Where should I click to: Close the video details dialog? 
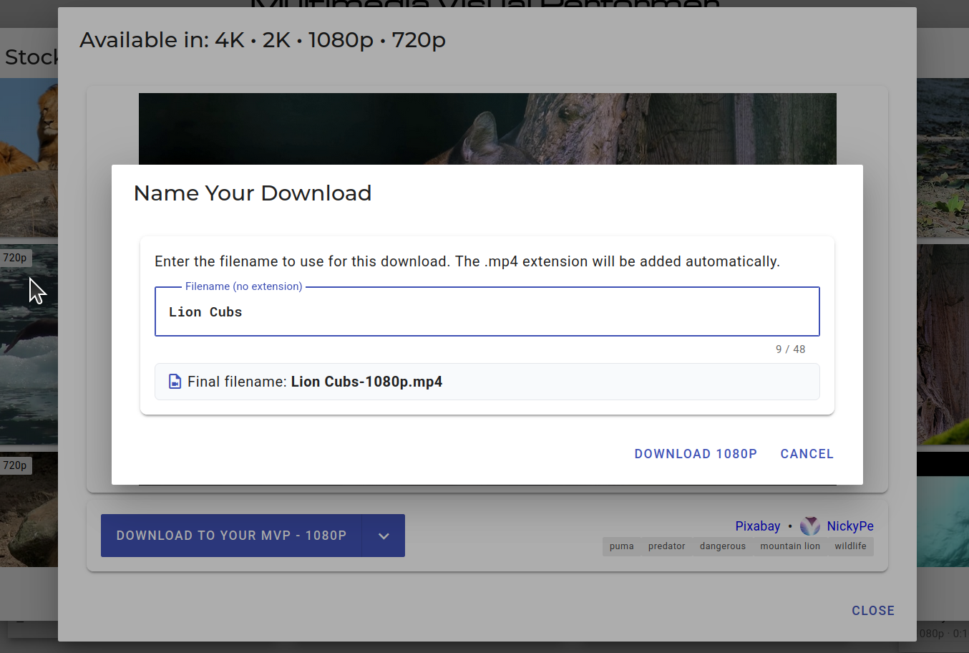872,611
